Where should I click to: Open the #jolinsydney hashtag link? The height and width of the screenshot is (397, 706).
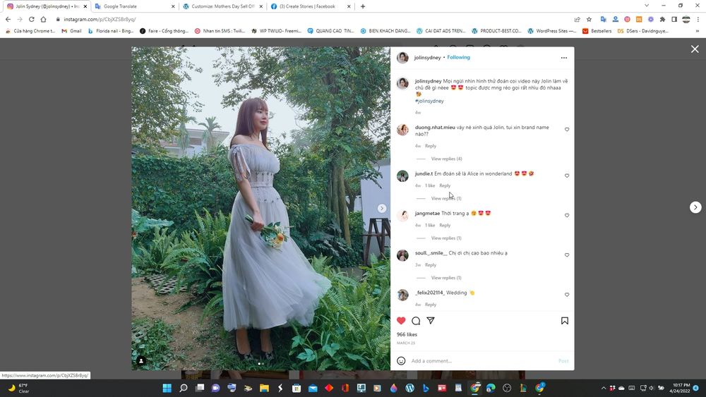click(429, 101)
